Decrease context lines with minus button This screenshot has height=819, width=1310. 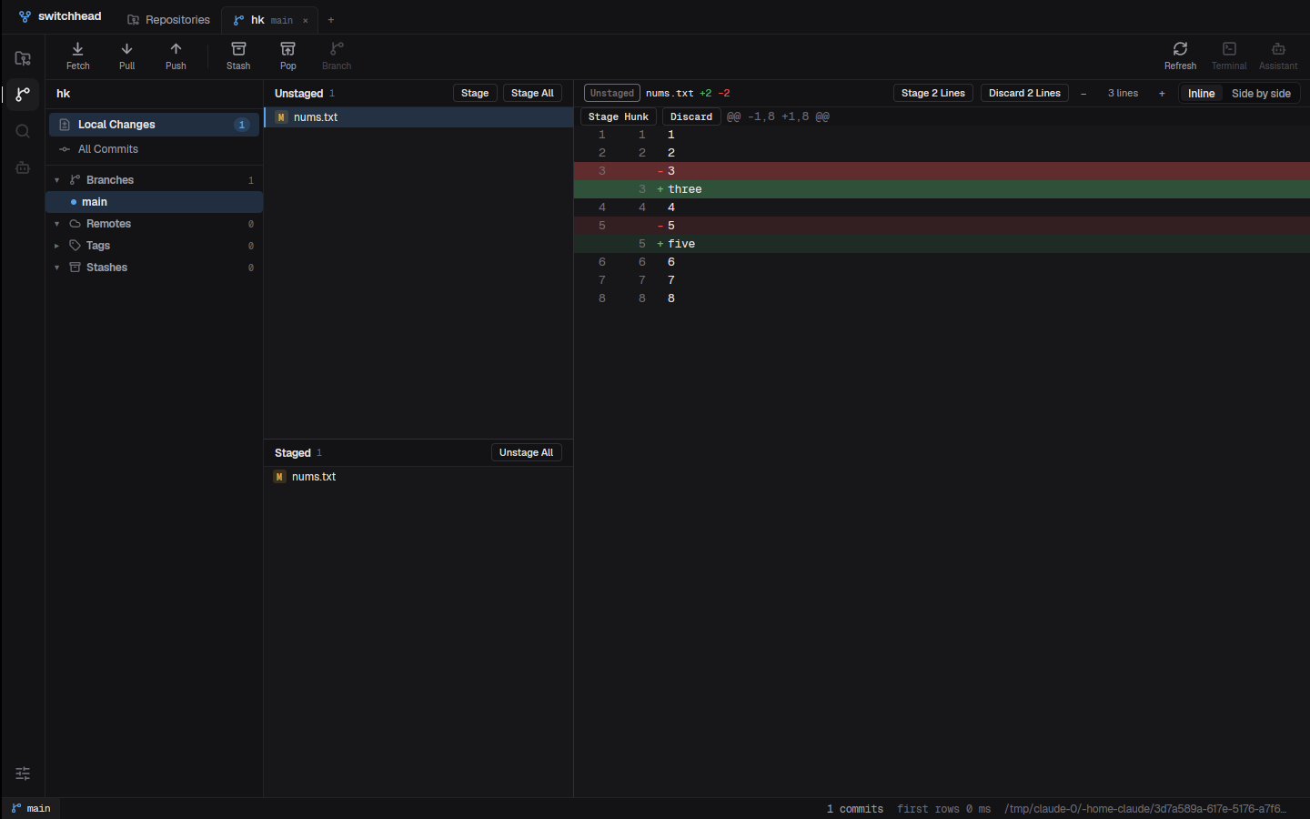[x=1083, y=94]
